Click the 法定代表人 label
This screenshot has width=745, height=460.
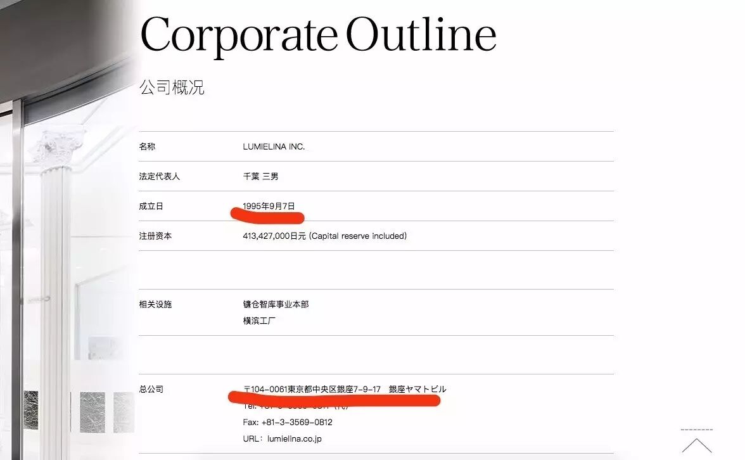159,176
